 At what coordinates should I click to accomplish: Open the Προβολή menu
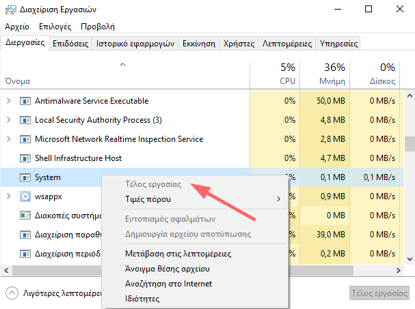(98, 27)
